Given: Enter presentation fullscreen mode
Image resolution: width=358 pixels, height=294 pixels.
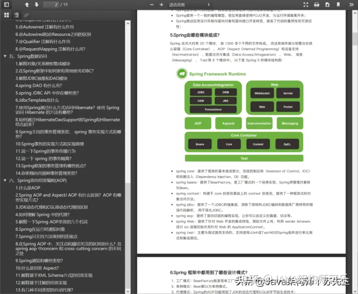Looking at the screenshot, I should (306, 4).
